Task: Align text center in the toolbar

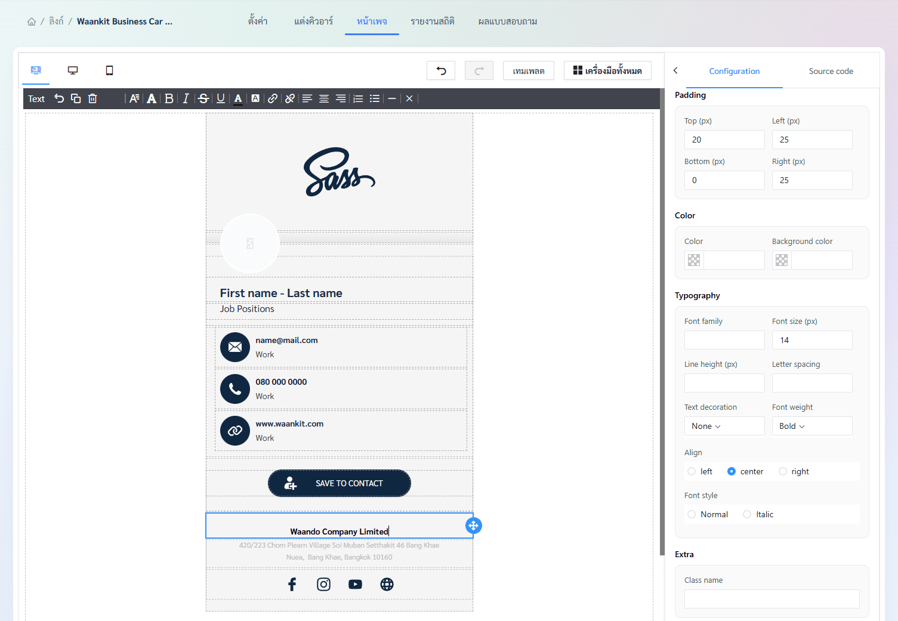Action: [324, 98]
